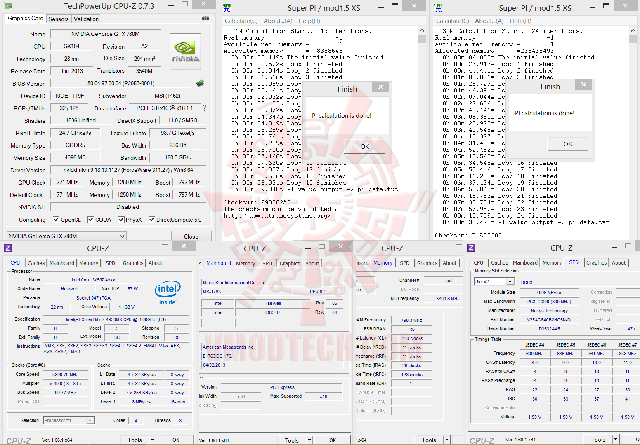Click the OK button in the CPU-Z CPU window

[176, 440]
